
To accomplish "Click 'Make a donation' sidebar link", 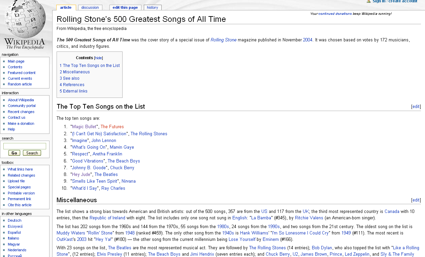I will point(21,123).
